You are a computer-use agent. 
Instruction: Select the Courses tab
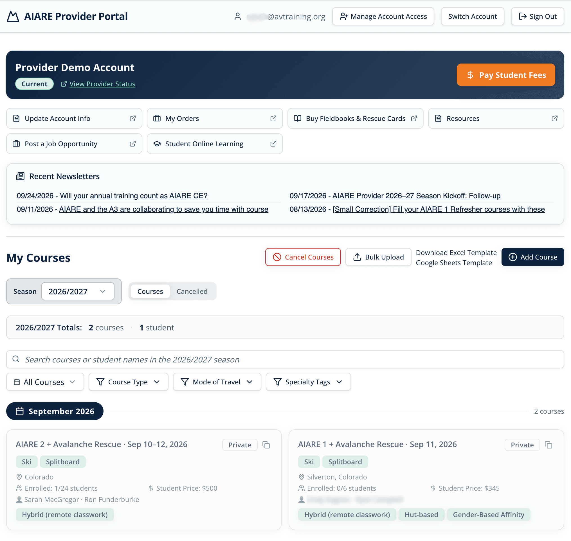coord(150,292)
